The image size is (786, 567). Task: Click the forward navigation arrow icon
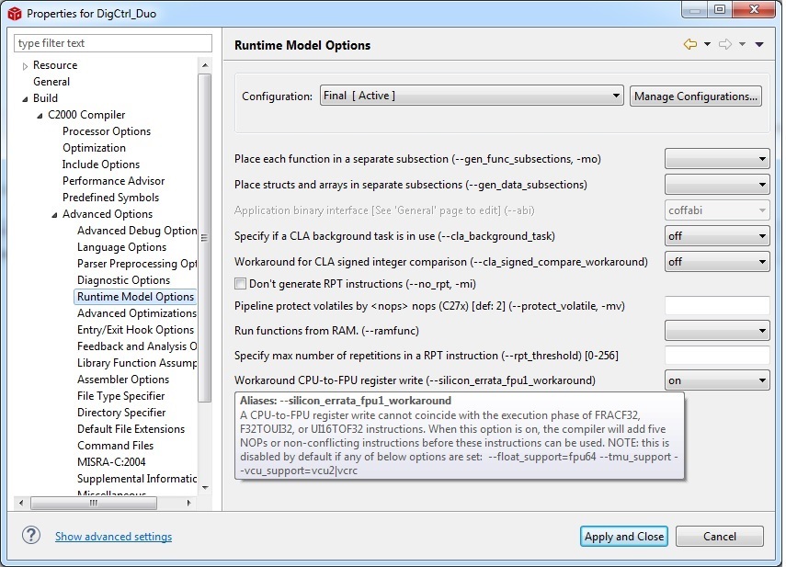725,44
